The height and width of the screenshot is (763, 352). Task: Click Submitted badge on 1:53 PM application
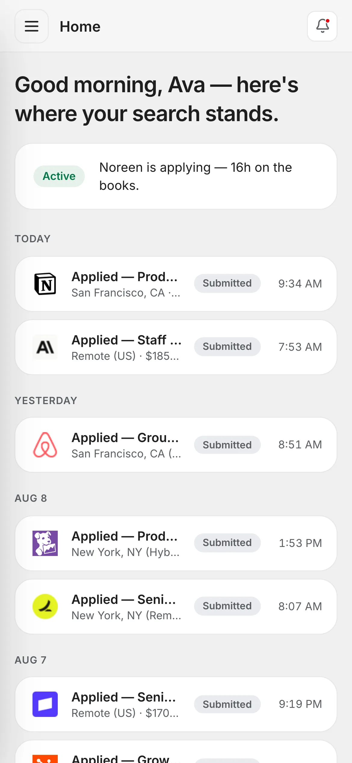click(x=227, y=543)
